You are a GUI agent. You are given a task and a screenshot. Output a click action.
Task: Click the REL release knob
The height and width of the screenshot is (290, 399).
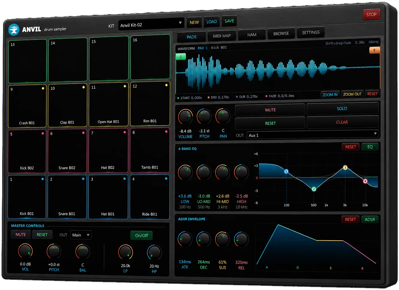pyautogui.click(x=241, y=239)
